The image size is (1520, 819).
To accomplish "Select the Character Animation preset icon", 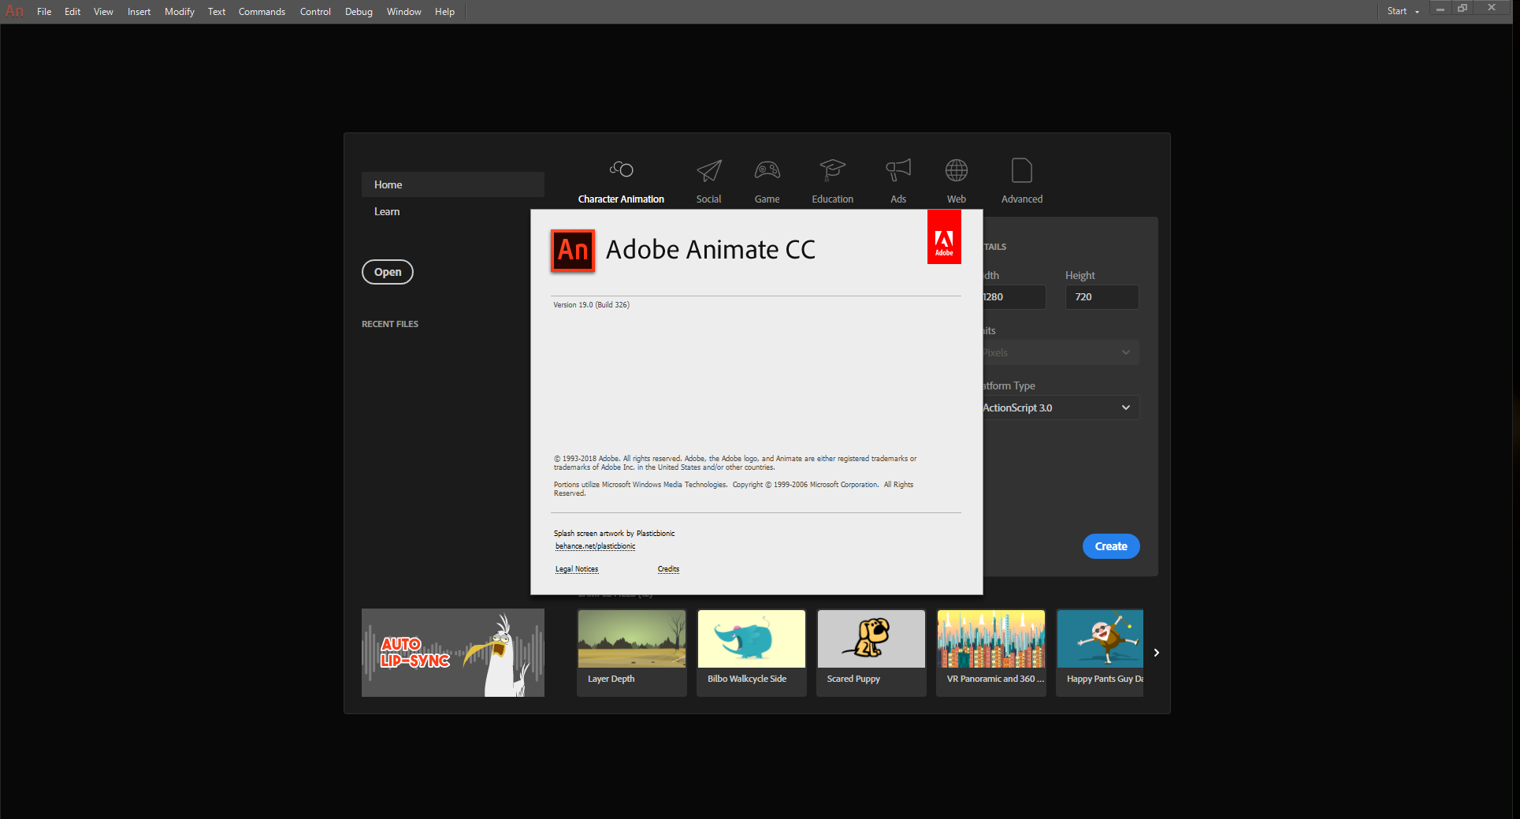I will pos(621,169).
